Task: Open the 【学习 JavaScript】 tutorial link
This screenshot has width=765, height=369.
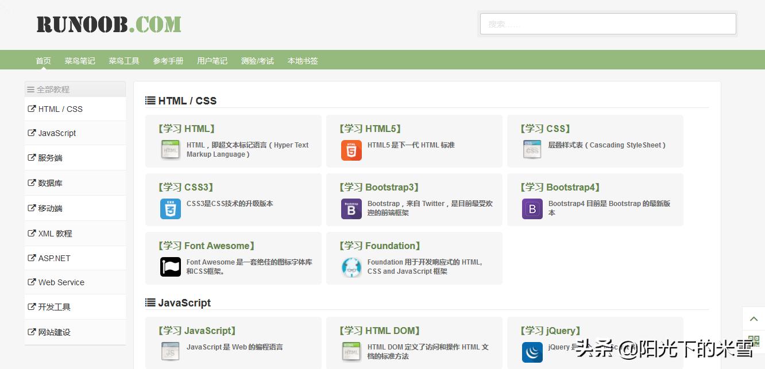Action: pyautogui.click(x=197, y=331)
